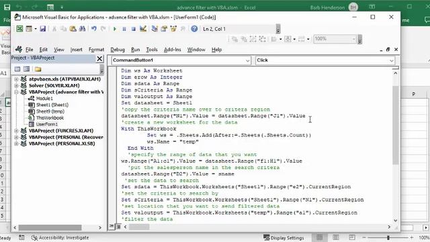Open Visual Basic Help question-mark icon
Screen dimensions: 430x242
coord(194,28)
